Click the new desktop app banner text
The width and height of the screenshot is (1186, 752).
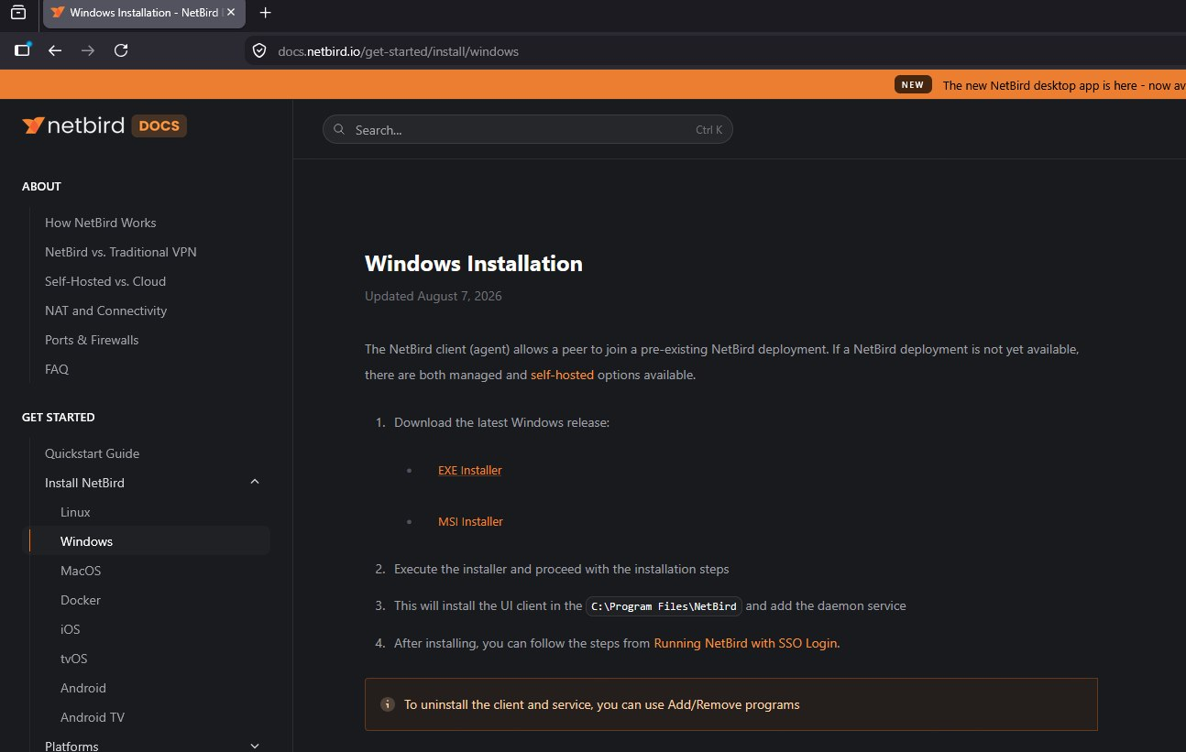pyautogui.click(x=1063, y=85)
